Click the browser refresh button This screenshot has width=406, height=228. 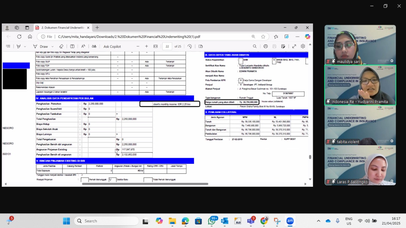pos(19,36)
